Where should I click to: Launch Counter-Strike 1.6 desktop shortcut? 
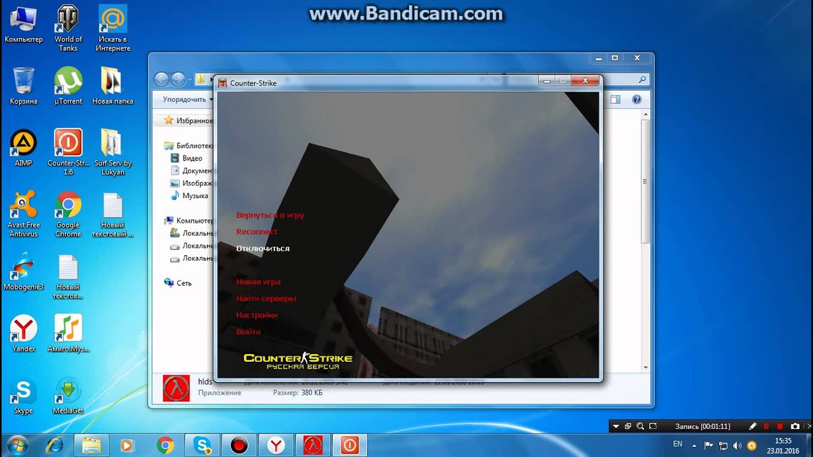pos(68,152)
